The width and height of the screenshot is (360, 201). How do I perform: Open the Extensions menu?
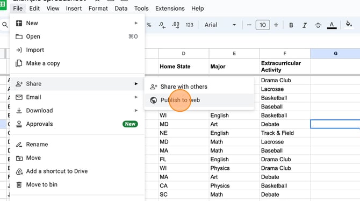pyautogui.click(x=170, y=9)
